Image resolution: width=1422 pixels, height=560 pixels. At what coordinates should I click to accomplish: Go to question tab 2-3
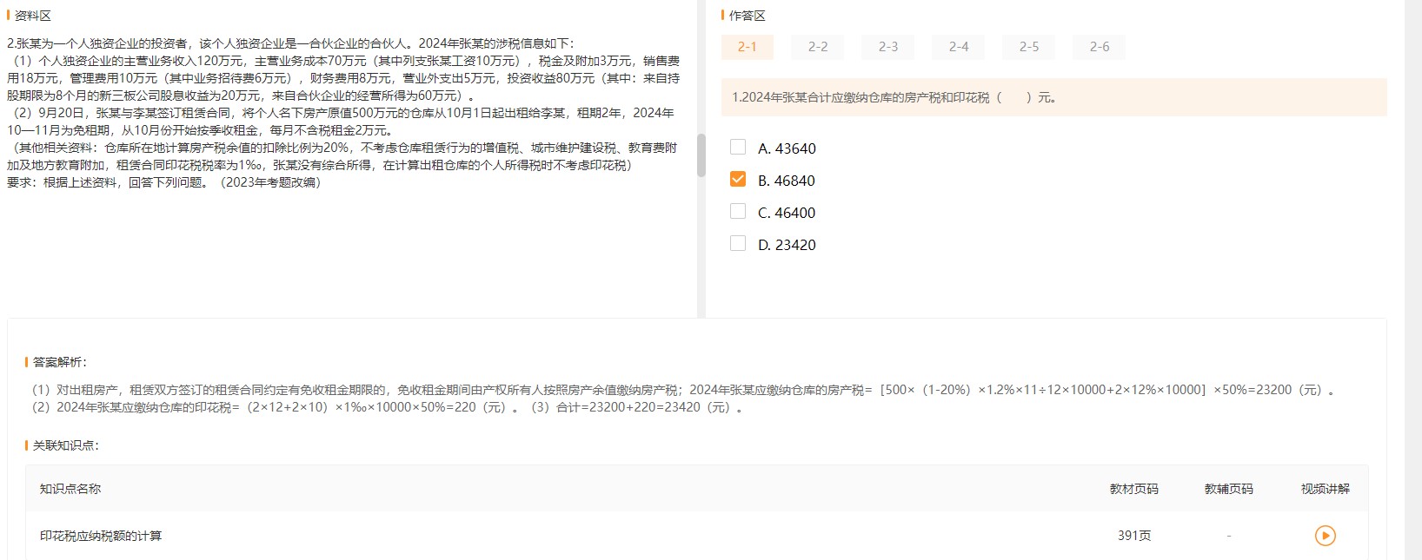point(887,47)
